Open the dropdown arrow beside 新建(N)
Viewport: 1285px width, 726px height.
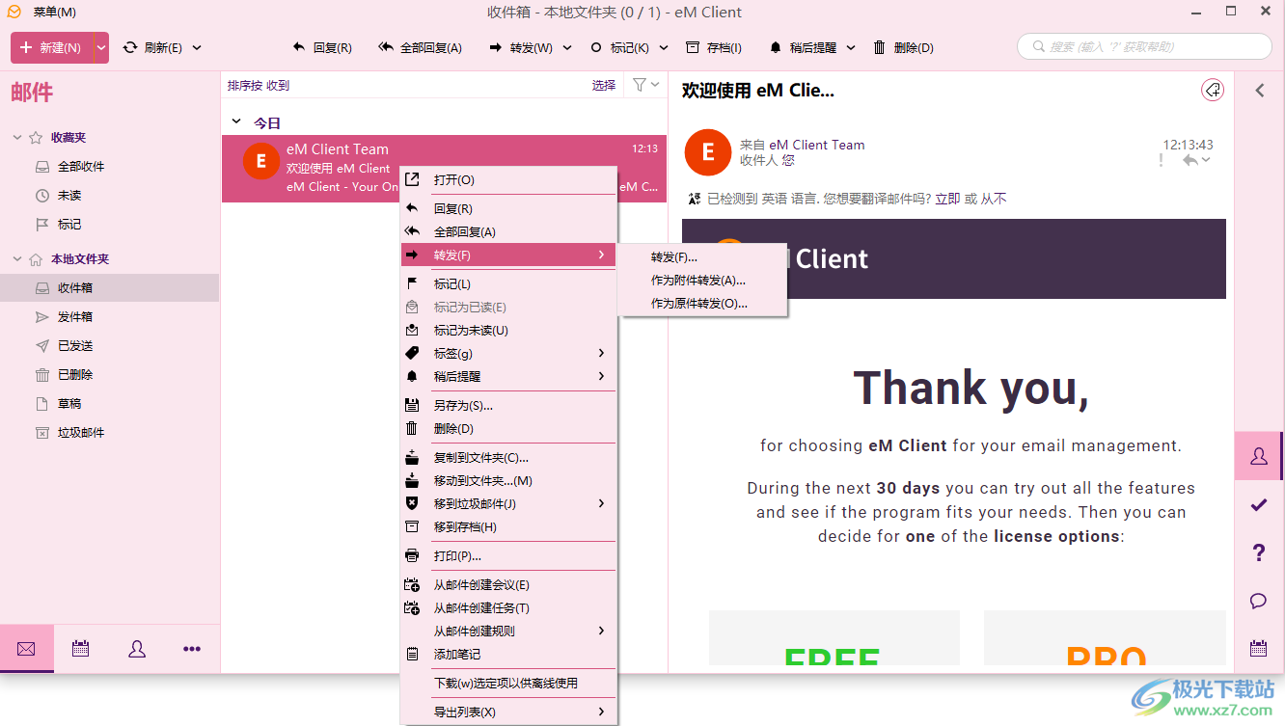101,47
